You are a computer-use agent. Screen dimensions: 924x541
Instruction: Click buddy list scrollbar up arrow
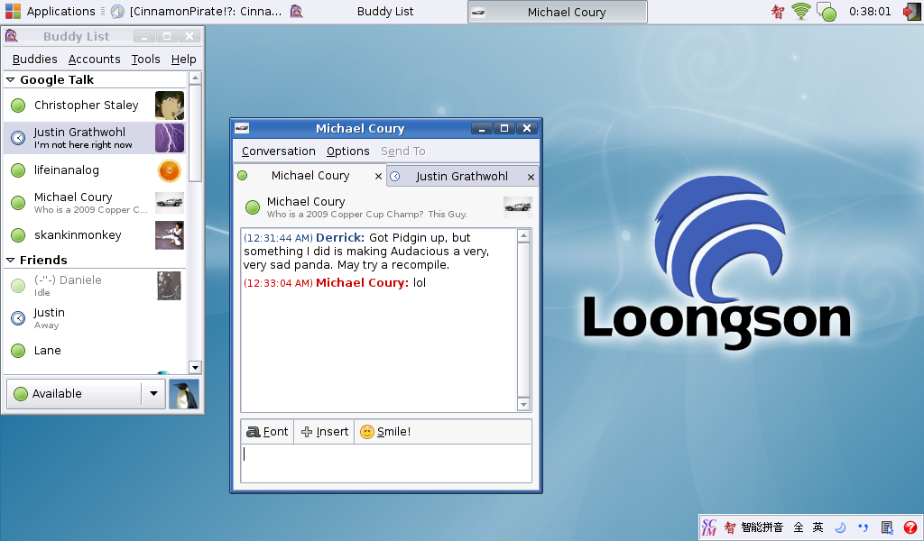196,78
